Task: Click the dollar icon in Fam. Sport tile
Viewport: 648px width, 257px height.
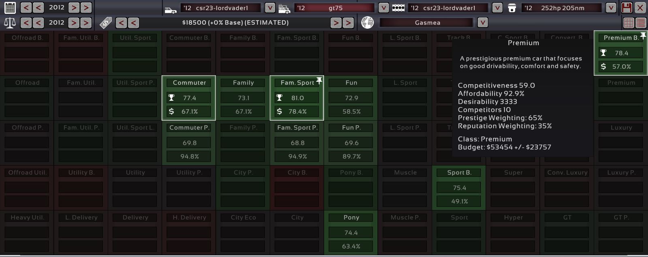Action: click(x=279, y=111)
